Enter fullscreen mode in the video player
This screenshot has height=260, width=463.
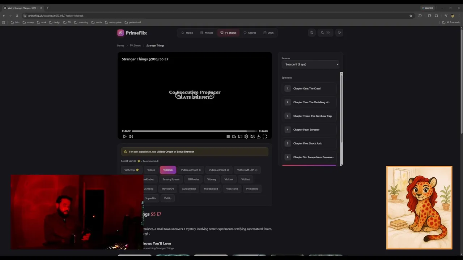(x=265, y=136)
